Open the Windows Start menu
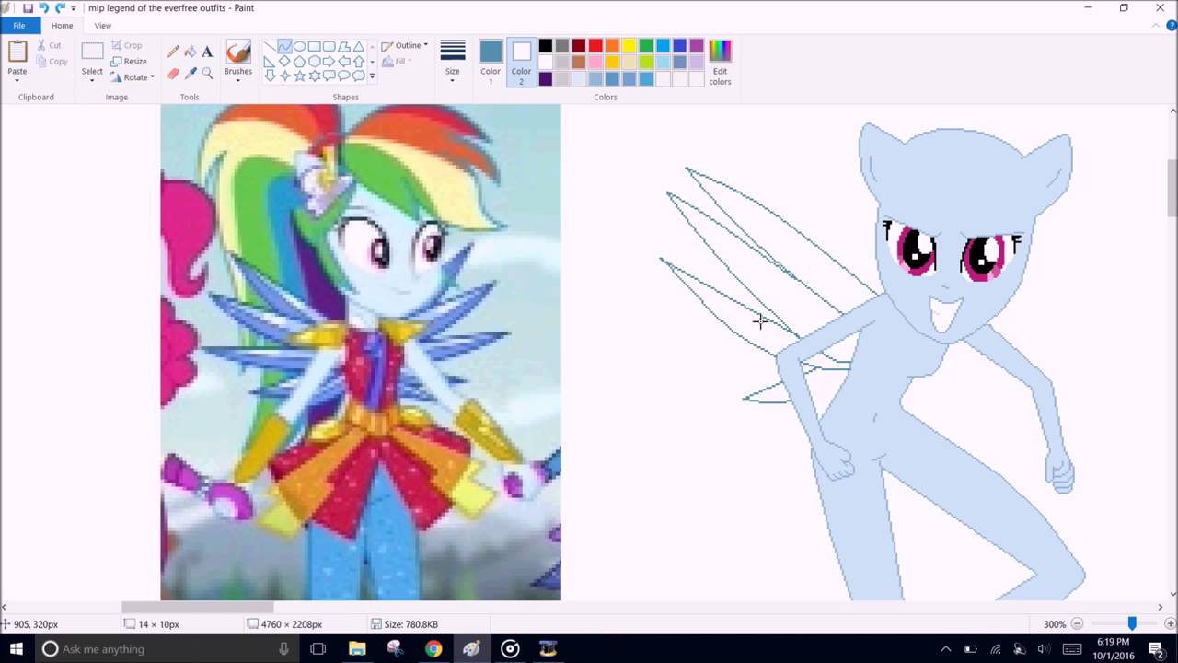This screenshot has width=1178, height=663. coord(17,649)
